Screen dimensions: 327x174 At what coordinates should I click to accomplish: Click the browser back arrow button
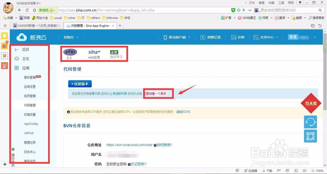point(20,10)
